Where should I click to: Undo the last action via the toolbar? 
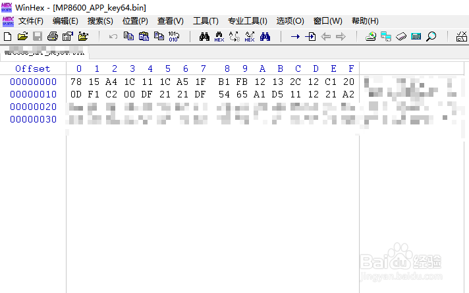[x=113, y=36]
